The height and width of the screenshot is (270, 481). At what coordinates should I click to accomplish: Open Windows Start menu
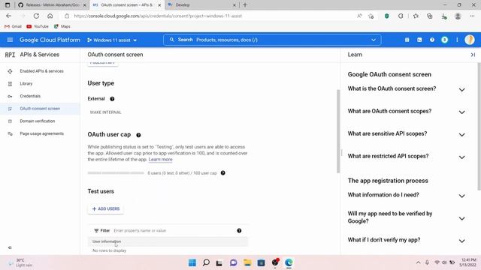[x=192, y=262]
